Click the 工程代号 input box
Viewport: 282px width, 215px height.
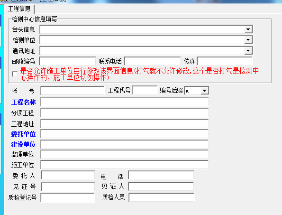click(x=145, y=90)
